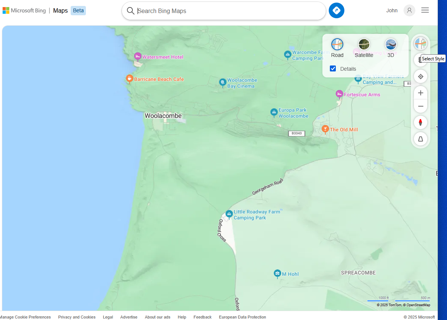Open the John account avatar

(x=409, y=10)
